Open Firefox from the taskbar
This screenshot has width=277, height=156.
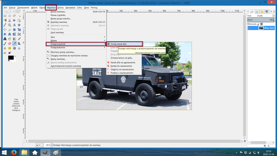click(x=14, y=152)
